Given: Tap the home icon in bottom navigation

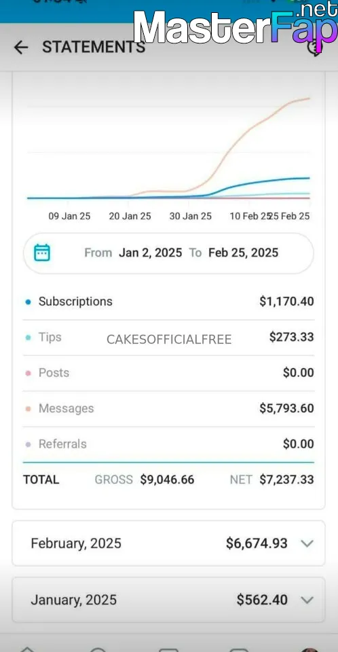Looking at the screenshot, I should click(x=27, y=649).
